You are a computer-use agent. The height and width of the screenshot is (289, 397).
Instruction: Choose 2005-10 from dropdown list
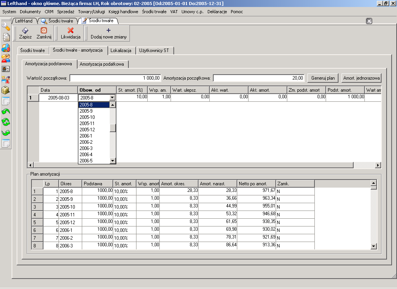pos(94,117)
